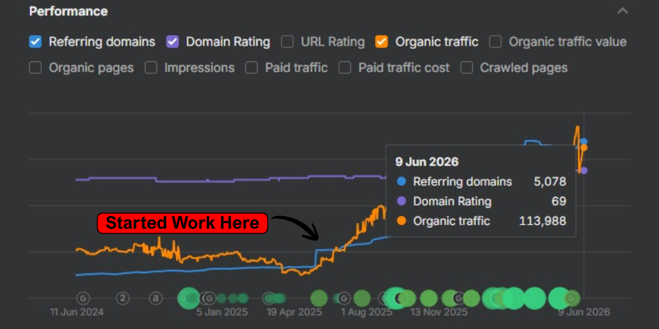Click the blue Referring domains point on the chart
Image resolution: width=659 pixels, height=329 pixels.
point(584,141)
